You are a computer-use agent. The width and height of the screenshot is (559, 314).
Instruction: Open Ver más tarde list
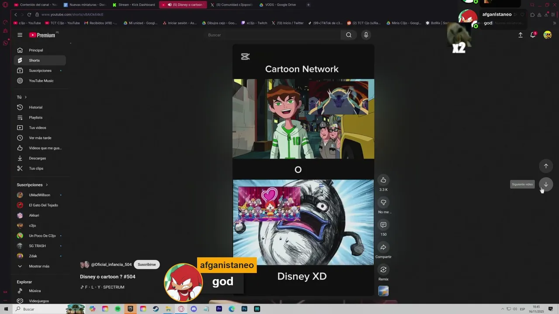[40, 138]
